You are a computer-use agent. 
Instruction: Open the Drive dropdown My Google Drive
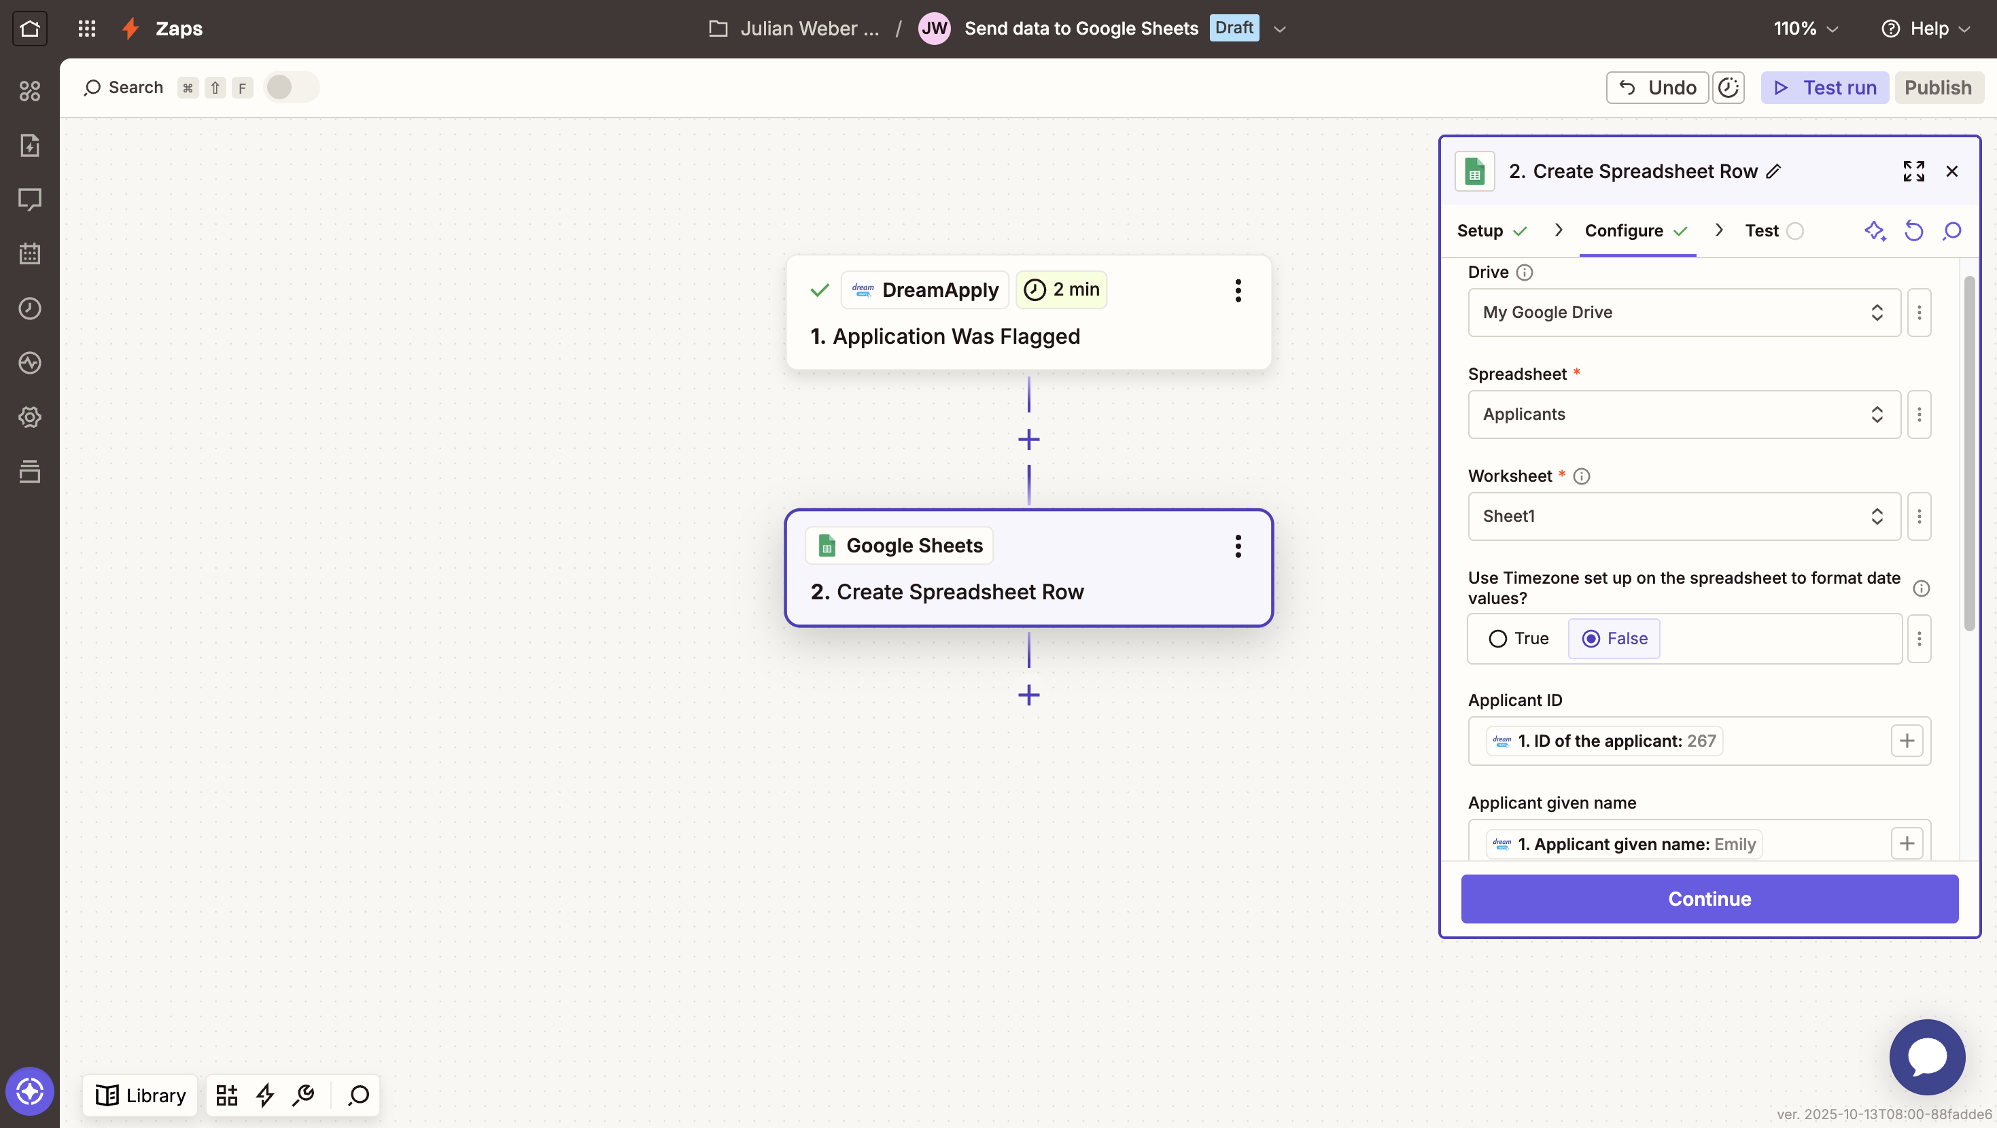point(1684,313)
